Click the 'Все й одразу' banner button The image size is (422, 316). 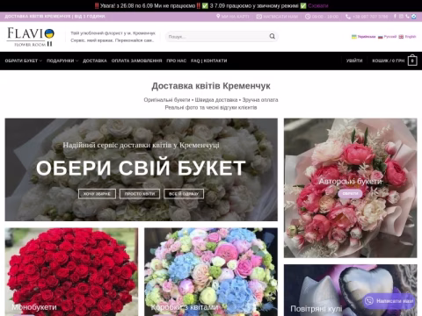pyautogui.click(x=184, y=194)
